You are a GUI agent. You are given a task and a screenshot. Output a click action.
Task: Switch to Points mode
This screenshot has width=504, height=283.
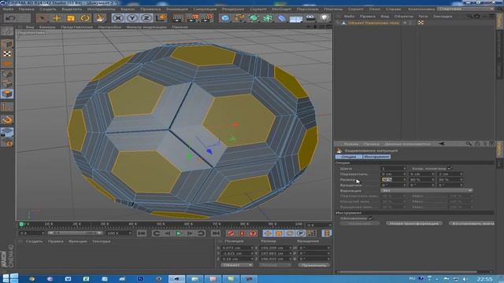(x=7, y=75)
